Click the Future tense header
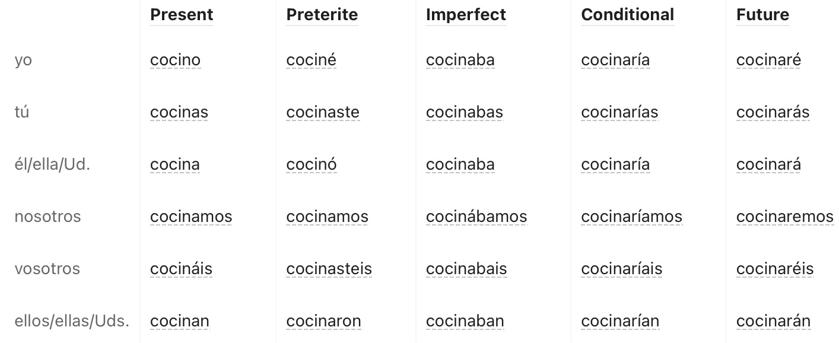This screenshot has width=839, height=343. tap(762, 15)
